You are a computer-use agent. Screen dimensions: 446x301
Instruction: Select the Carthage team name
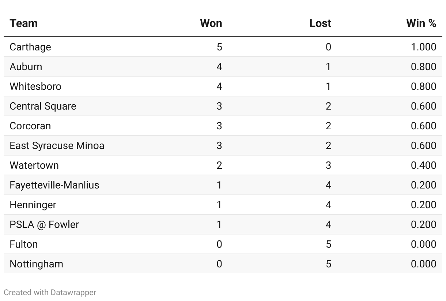pos(30,47)
